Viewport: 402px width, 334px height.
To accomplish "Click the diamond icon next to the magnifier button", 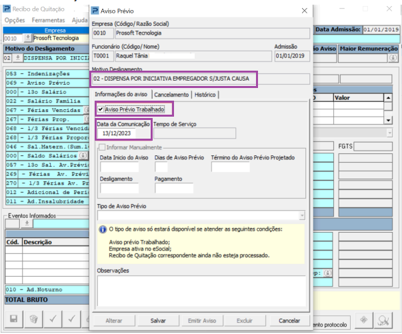I will pyautogui.click(x=364, y=320).
